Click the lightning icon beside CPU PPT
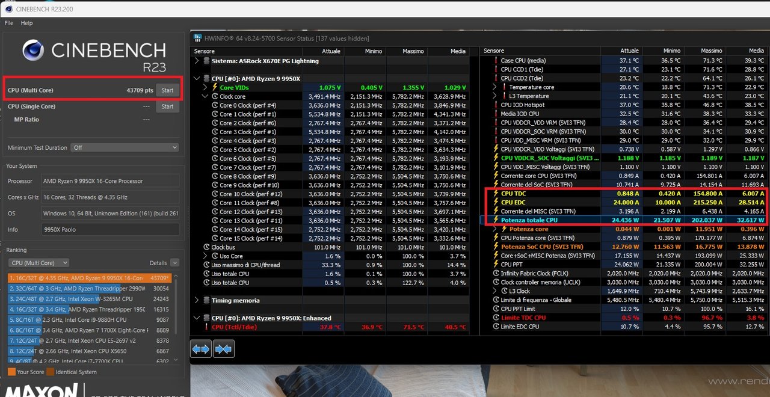The height and width of the screenshot is (397, 770). click(496, 265)
